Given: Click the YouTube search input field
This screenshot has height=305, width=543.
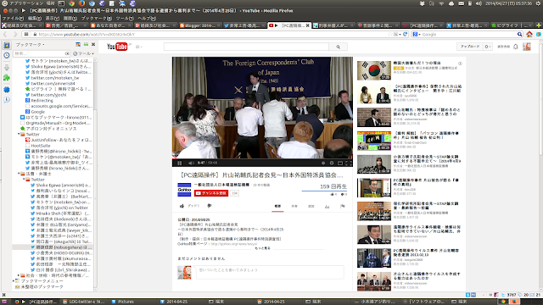Looking at the screenshot, I should 246,47.
